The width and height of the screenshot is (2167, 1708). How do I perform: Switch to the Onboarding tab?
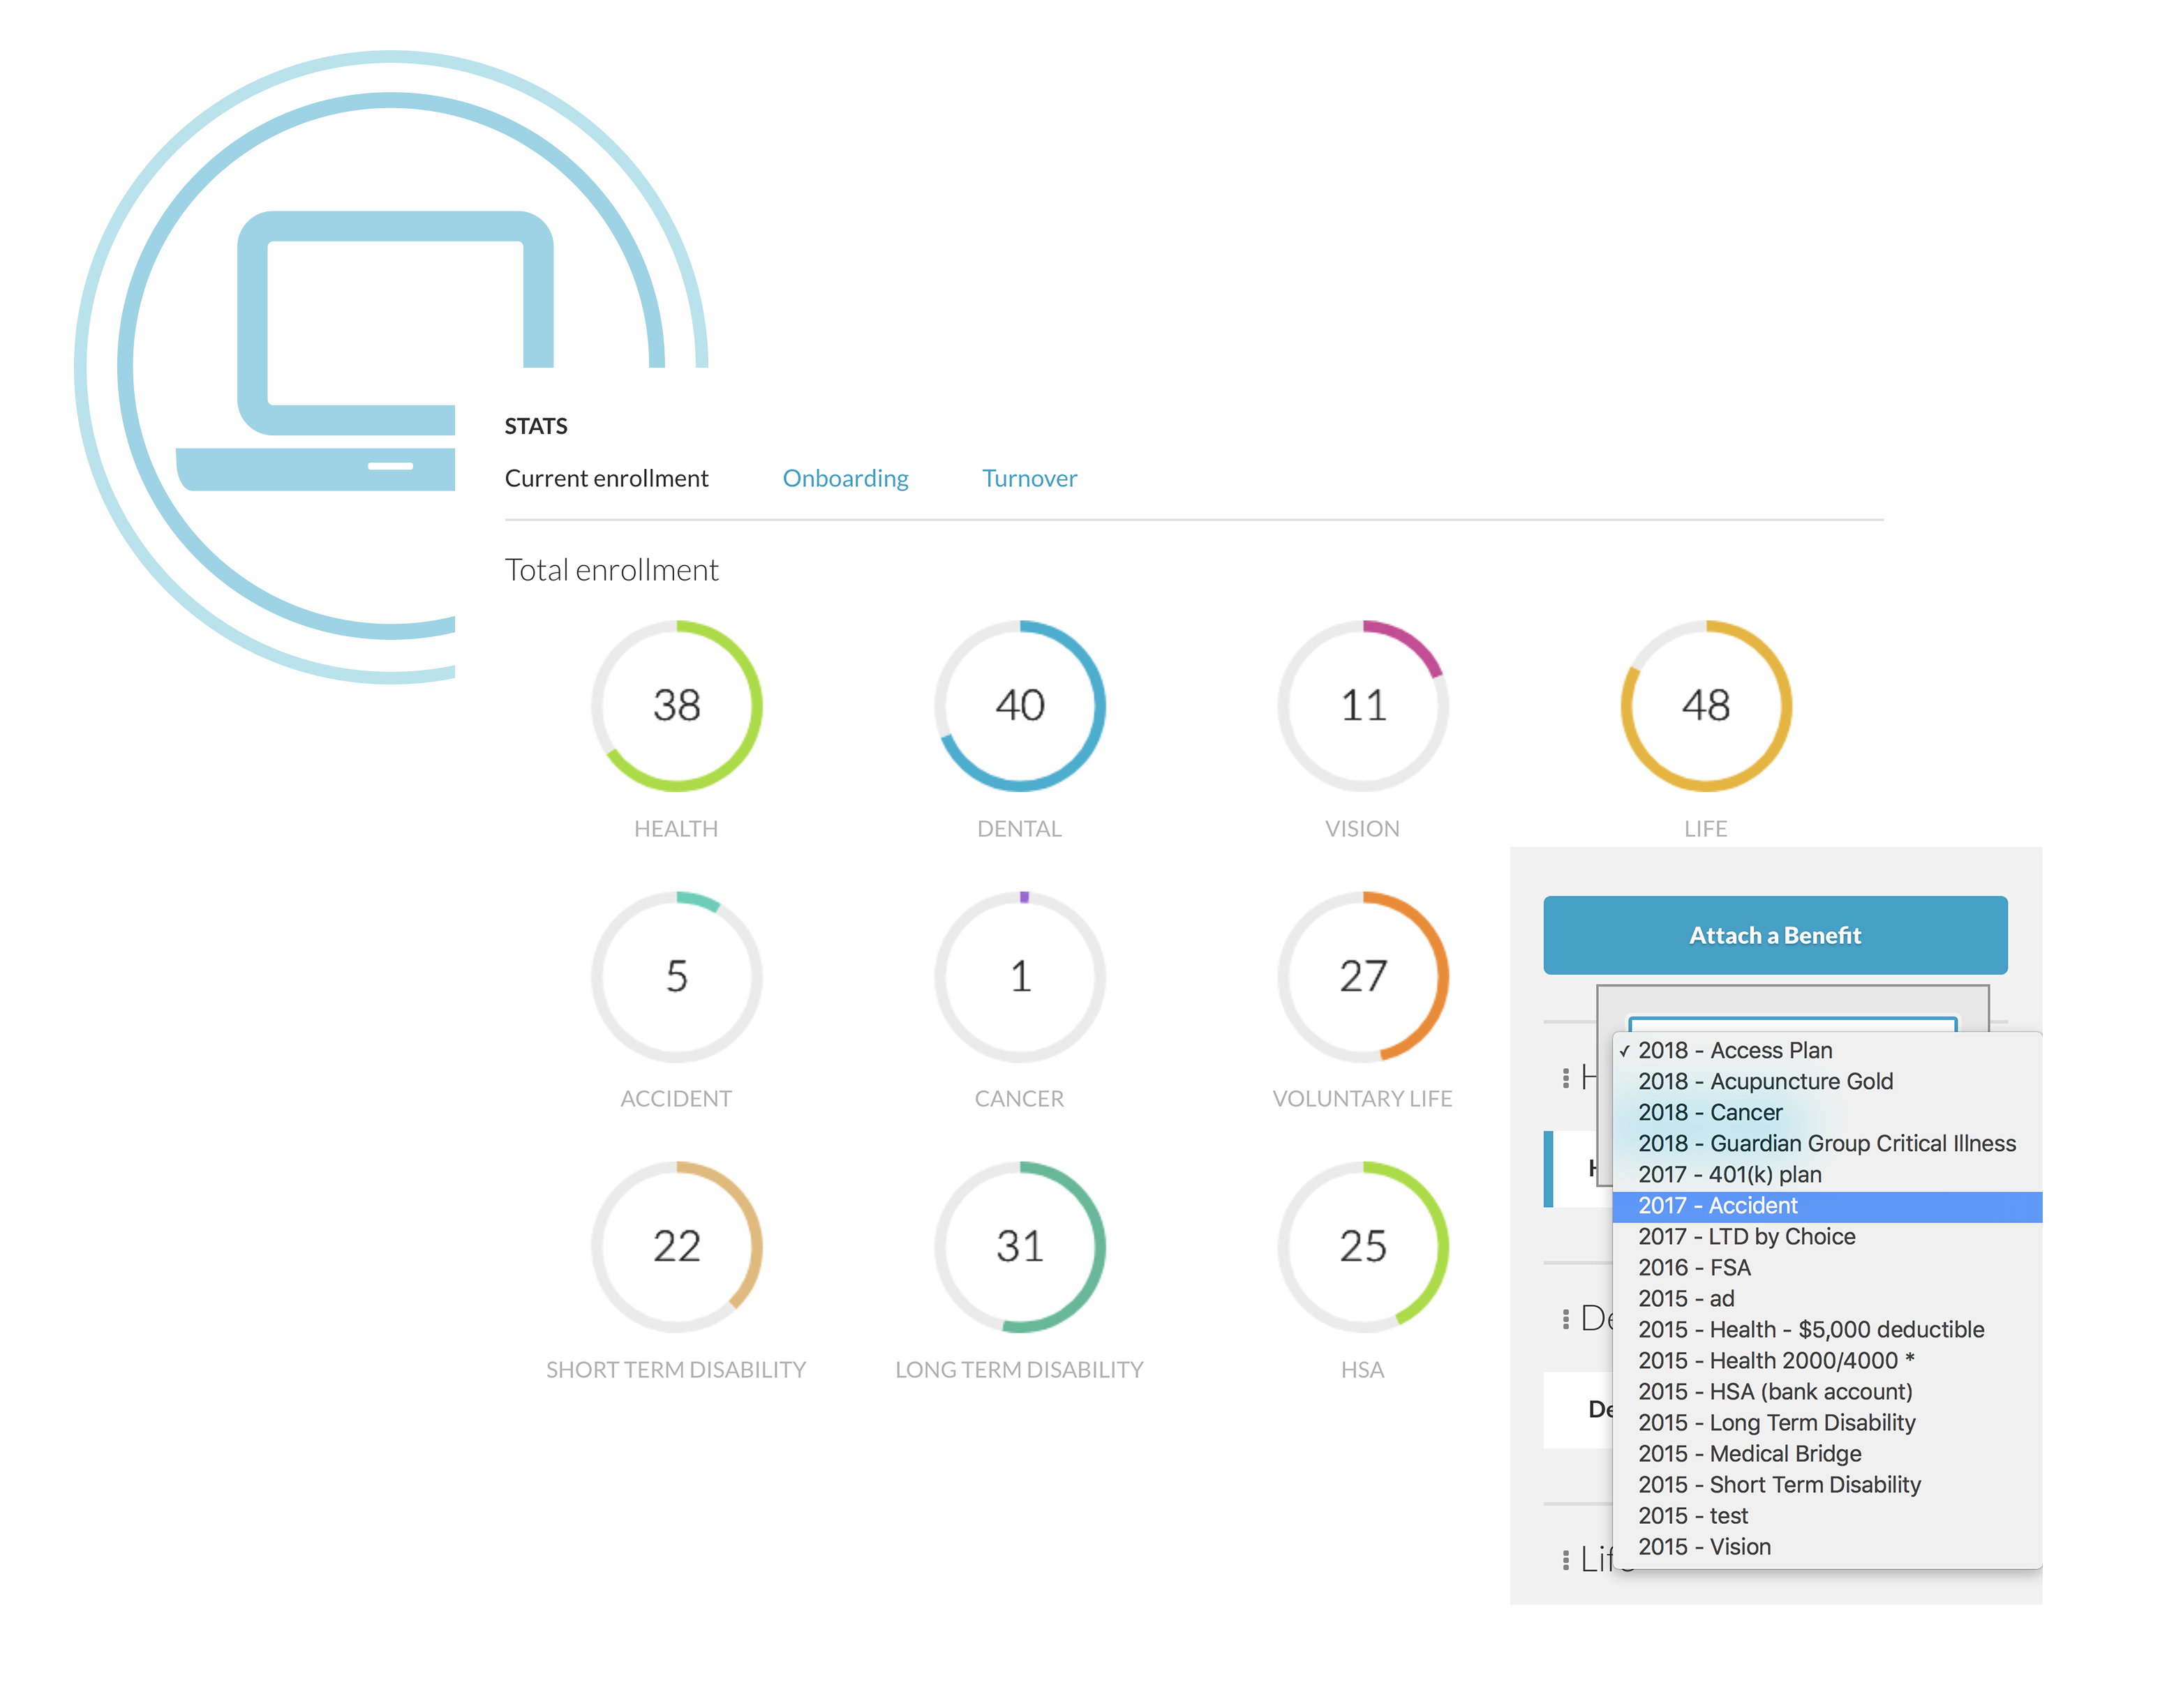point(845,478)
